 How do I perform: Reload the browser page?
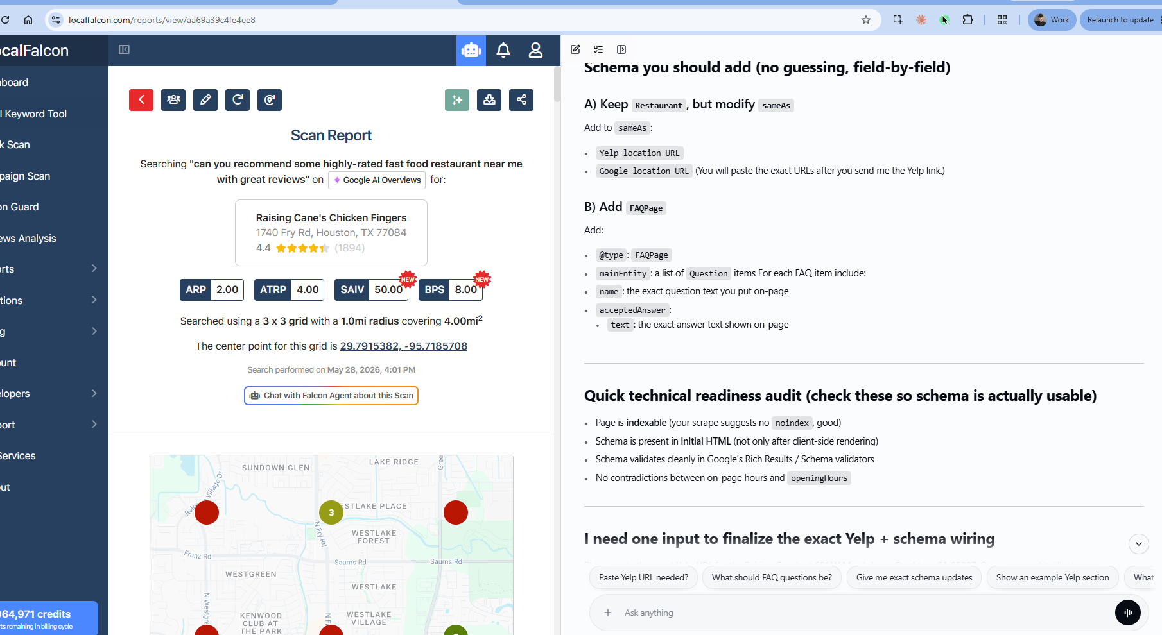5,20
